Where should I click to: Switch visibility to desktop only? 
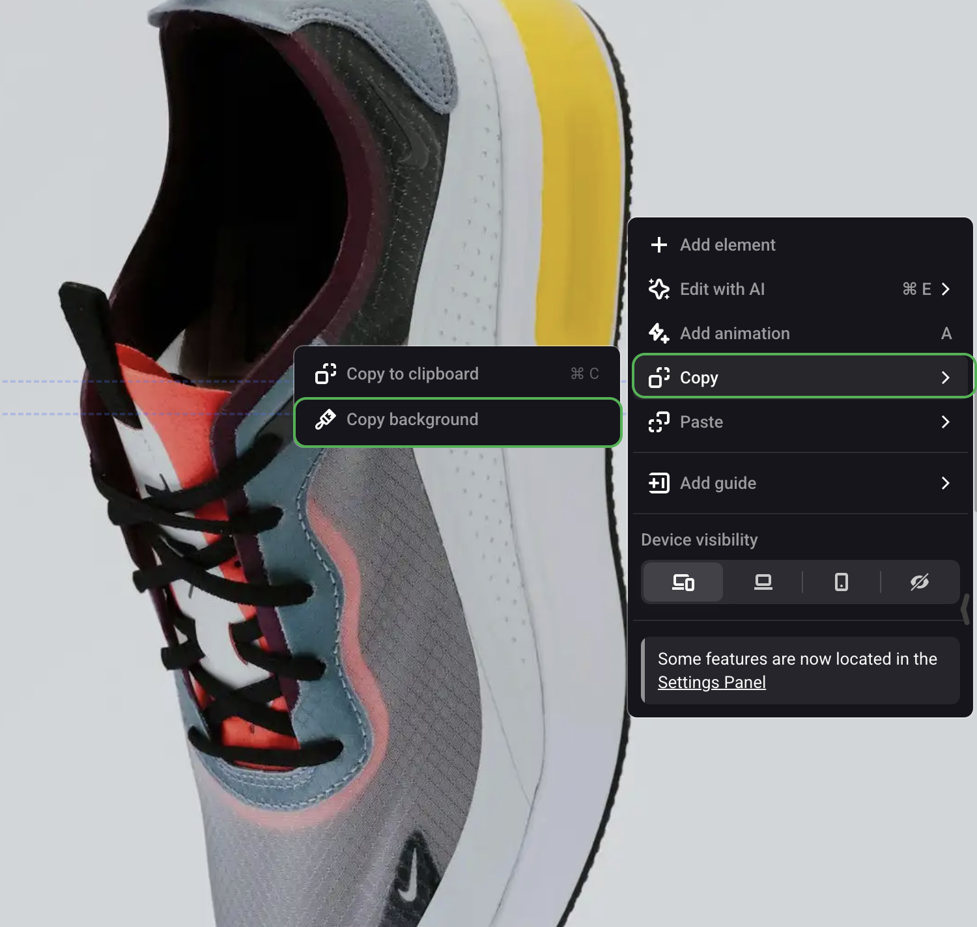coord(763,582)
